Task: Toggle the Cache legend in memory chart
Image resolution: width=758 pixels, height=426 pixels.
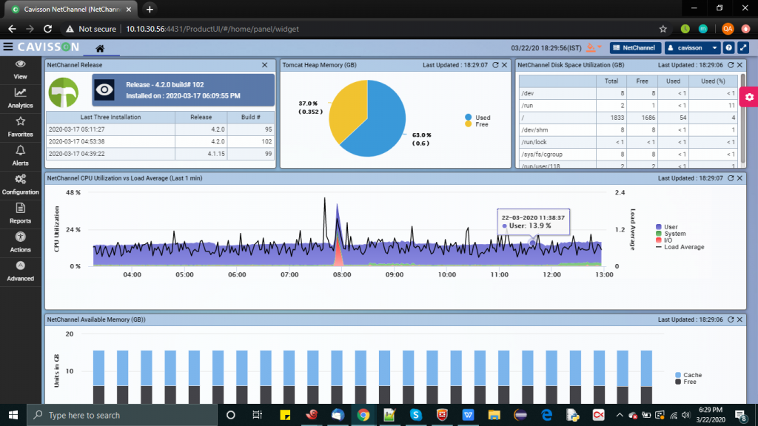Action: 688,375
